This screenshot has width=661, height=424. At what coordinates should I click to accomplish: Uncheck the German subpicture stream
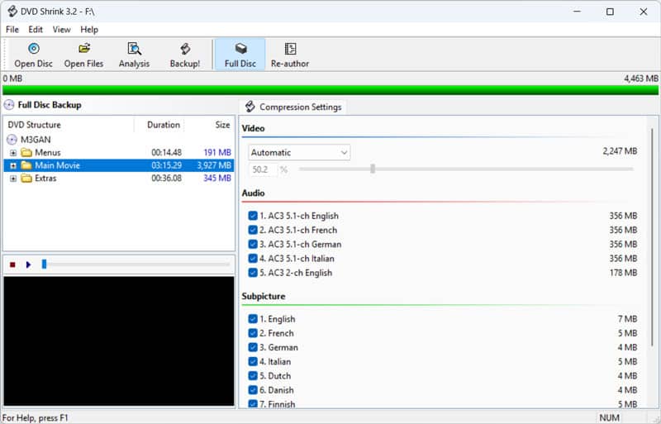click(253, 348)
